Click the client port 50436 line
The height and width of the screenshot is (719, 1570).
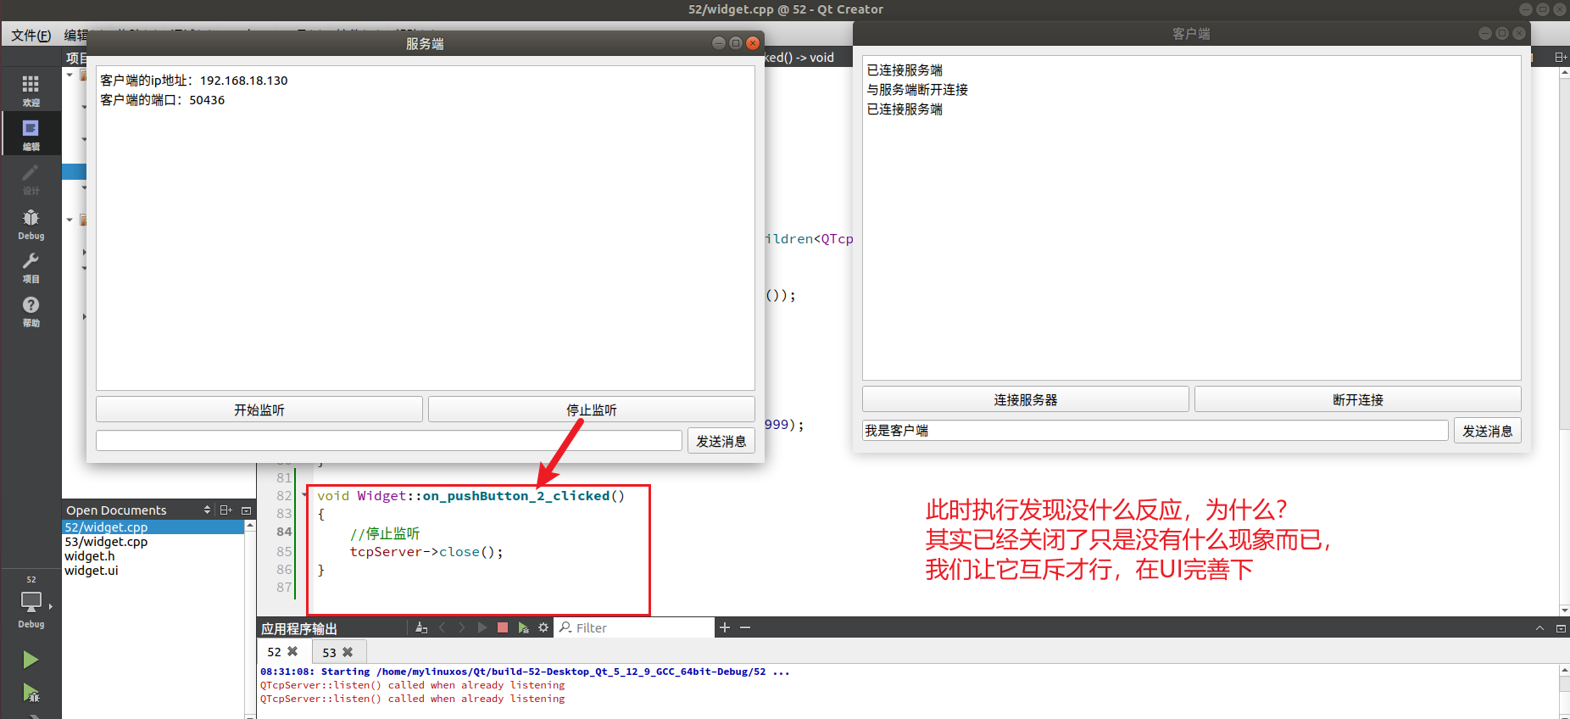pyautogui.click(x=163, y=100)
